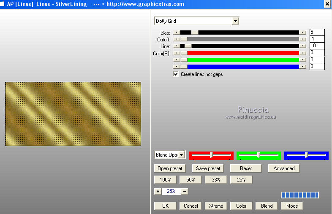Click the golden preview image
The width and height of the screenshot is (332, 214).
point(73,114)
